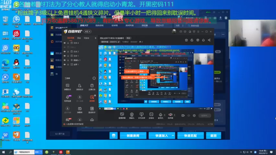The width and height of the screenshot is (276, 155).
Task: Toggle lock on 文本 4 layer
Action: click(x=68, y=43)
